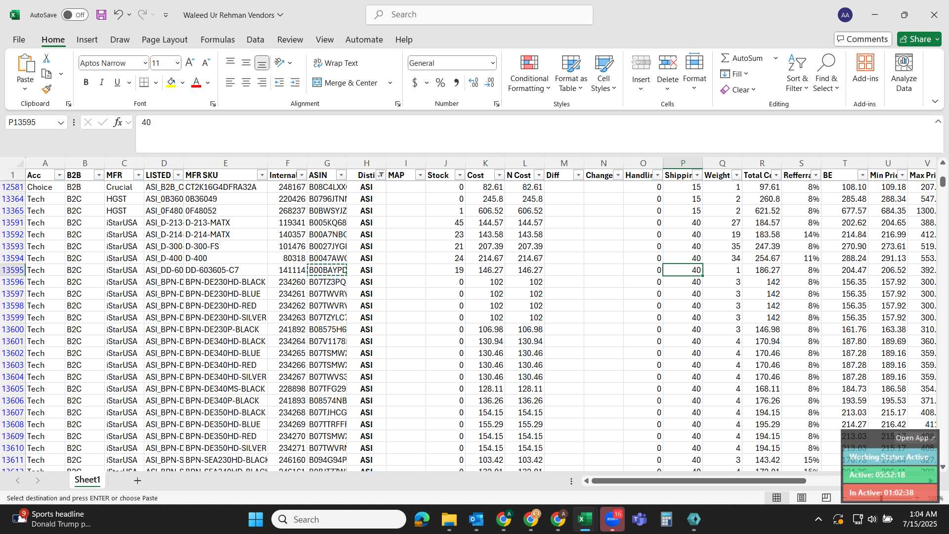Toggle Distributor column active filter button
The width and height of the screenshot is (949, 534).
381,175
